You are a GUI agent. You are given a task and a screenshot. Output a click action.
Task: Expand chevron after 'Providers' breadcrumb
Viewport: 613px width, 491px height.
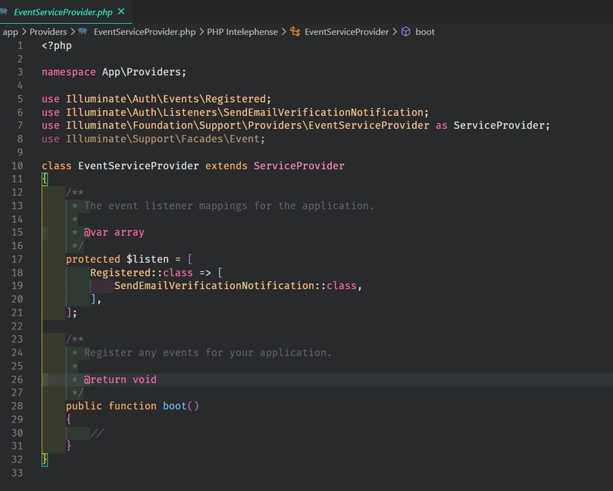73,31
